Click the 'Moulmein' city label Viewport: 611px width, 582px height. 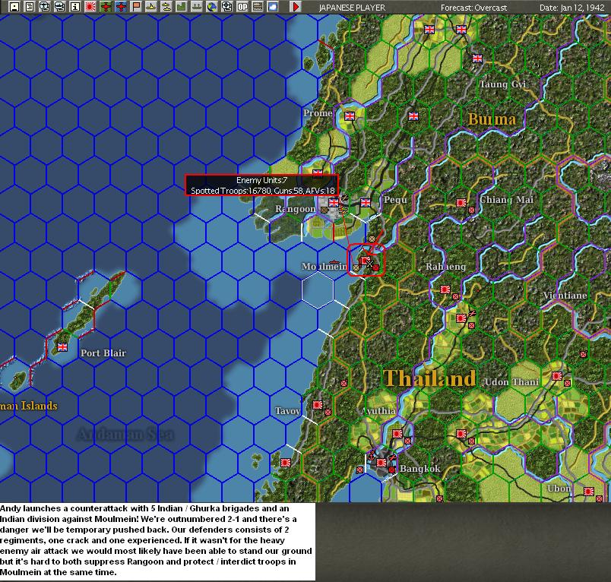(324, 267)
